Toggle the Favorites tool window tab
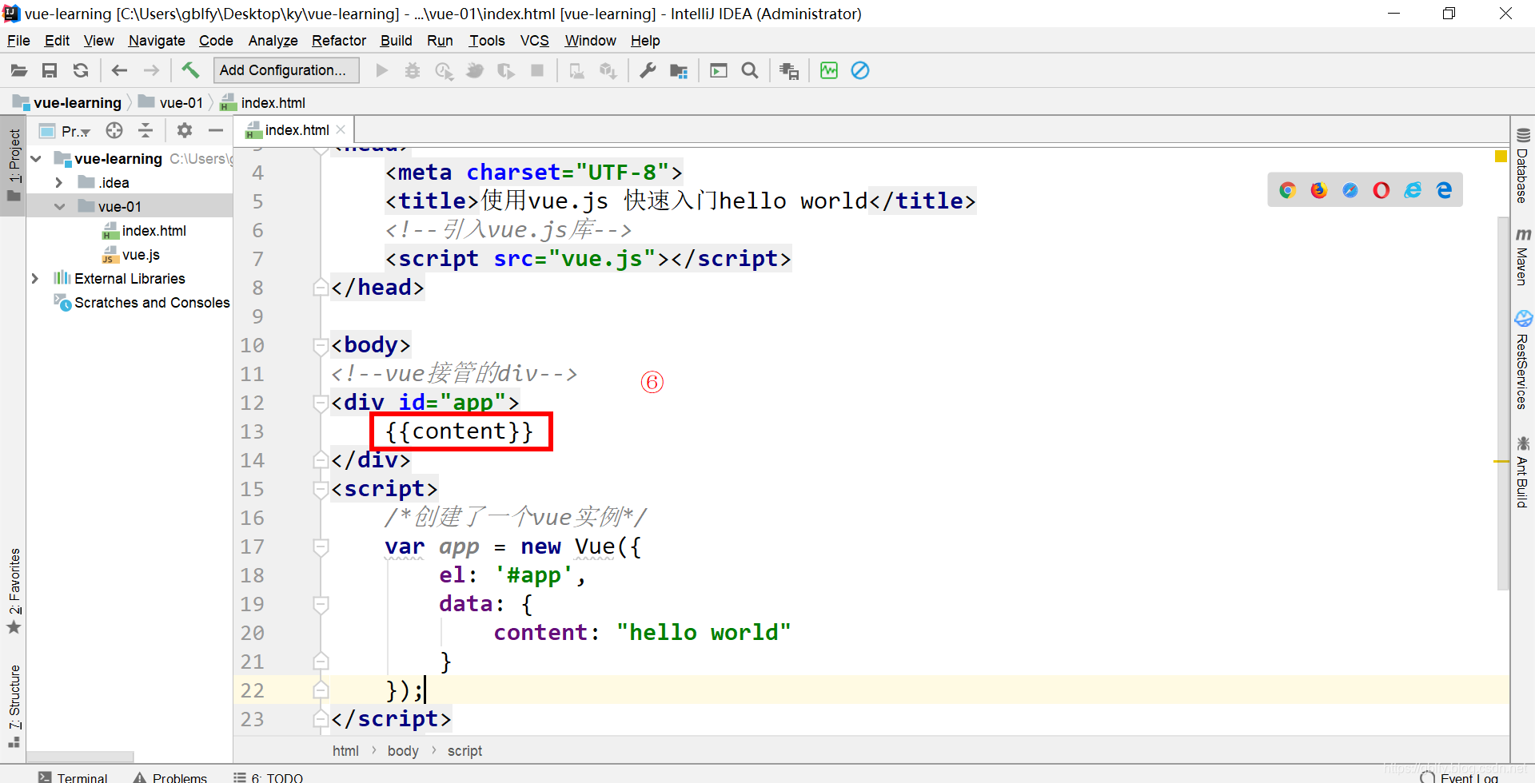 (x=14, y=591)
